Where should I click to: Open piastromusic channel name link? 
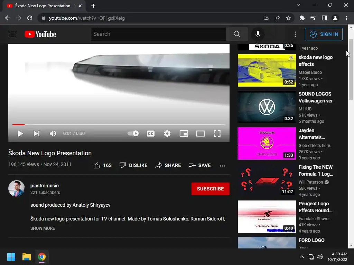coord(45,186)
